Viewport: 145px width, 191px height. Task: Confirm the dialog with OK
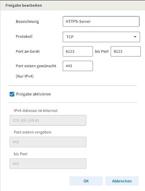coord(86,181)
